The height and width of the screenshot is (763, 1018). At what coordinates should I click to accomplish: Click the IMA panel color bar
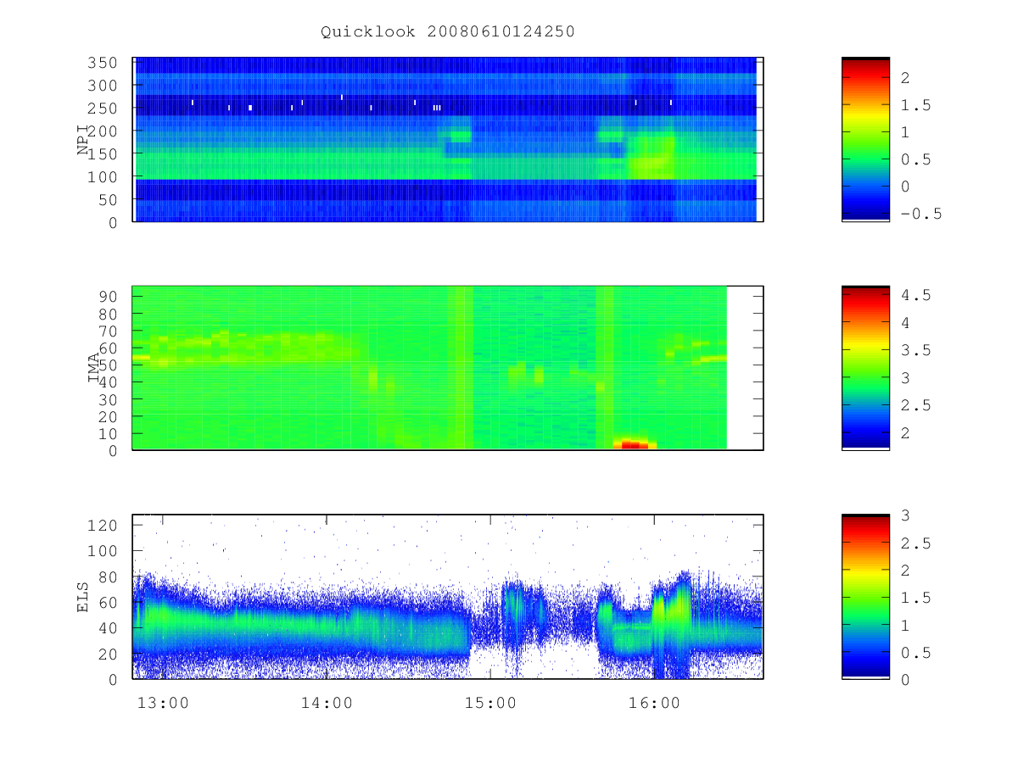(865, 368)
